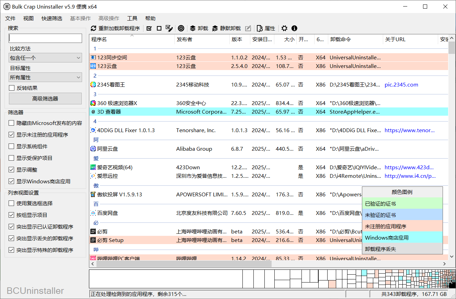The height and width of the screenshot is (299, 456).
Task: Click the 阿里云盘 app icon
Action: (x=93, y=149)
